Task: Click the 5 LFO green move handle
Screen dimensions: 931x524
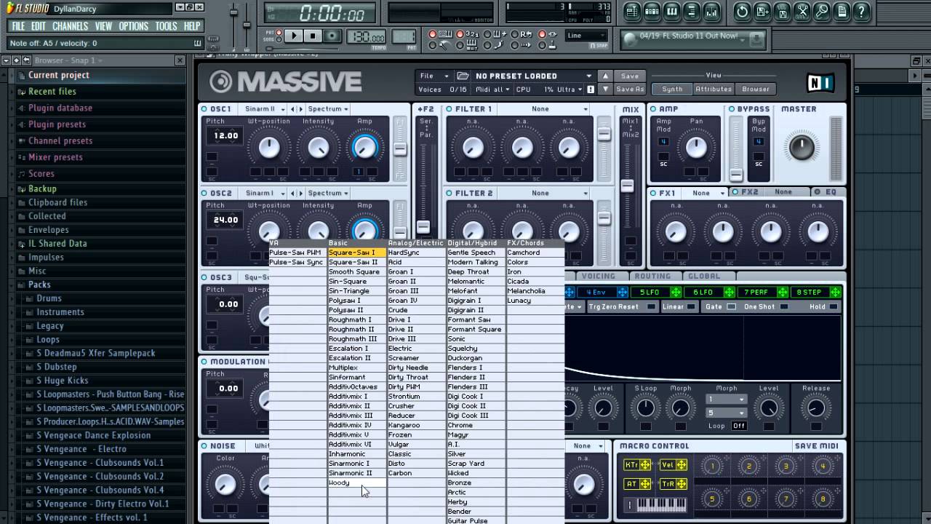Action: click(x=676, y=293)
